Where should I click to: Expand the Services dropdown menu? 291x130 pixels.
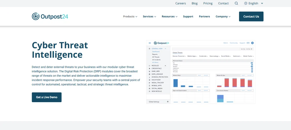(x=149, y=17)
